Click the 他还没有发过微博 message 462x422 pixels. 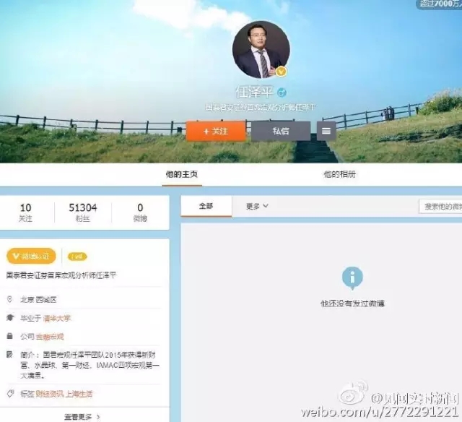353,303
